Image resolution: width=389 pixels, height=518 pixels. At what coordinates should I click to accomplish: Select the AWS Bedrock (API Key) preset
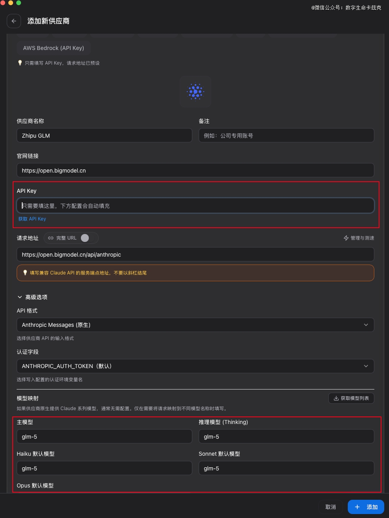coord(54,48)
